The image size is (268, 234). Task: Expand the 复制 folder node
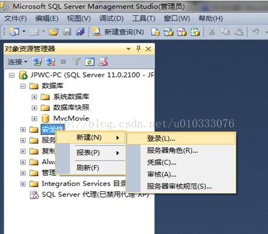pos(23,151)
